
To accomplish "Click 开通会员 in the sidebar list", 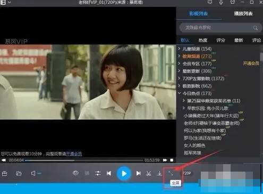I will pyautogui.click(x=251, y=63).
